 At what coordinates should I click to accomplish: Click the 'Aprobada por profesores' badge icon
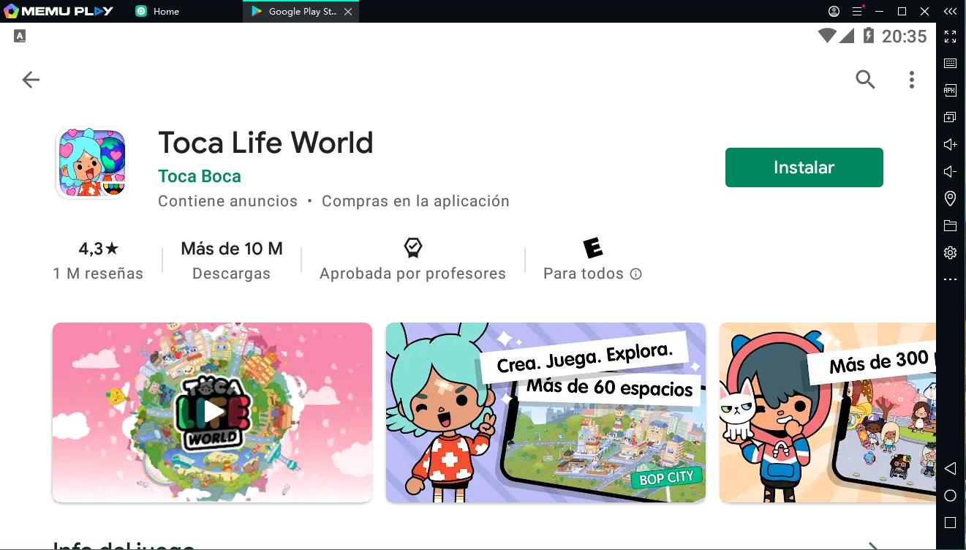point(413,248)
